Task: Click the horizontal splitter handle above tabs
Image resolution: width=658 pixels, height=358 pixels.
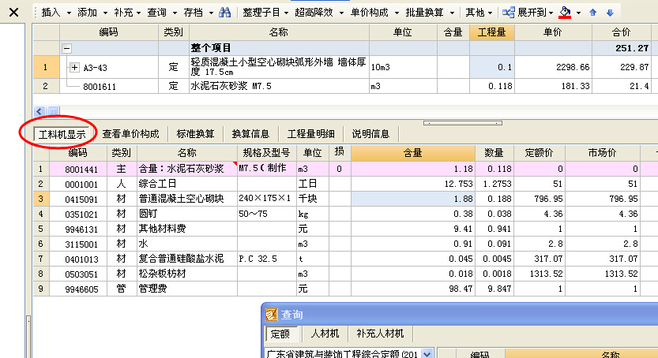Action: point(463,123)
